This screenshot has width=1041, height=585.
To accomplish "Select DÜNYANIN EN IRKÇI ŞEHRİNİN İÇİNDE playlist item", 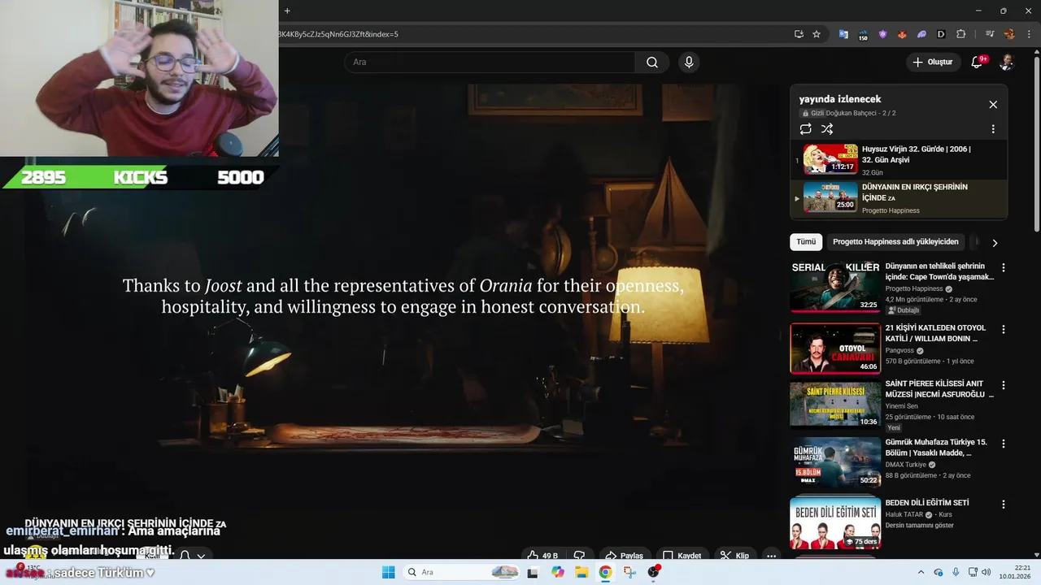I will click(x=899, y=198).
